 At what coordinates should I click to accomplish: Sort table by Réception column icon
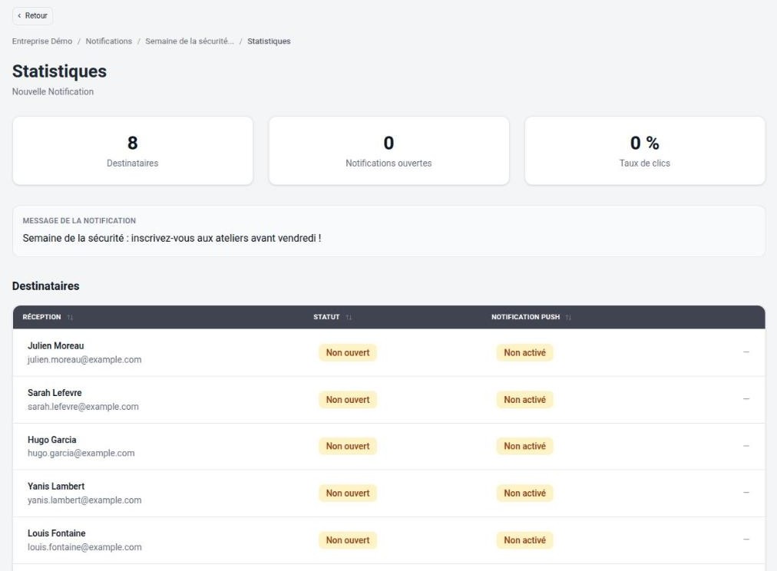[x=70, y=318]
